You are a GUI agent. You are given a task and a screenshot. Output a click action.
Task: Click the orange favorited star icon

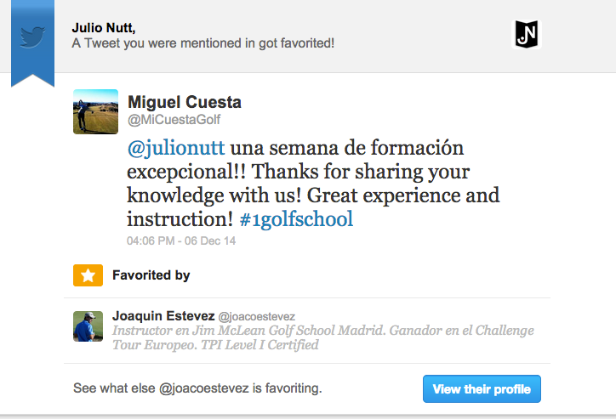[87, 275]
